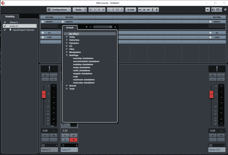Toggle visibility checkmark for Stereo In
This screenshot has width=228, height=155.
(x=5, y=22)
